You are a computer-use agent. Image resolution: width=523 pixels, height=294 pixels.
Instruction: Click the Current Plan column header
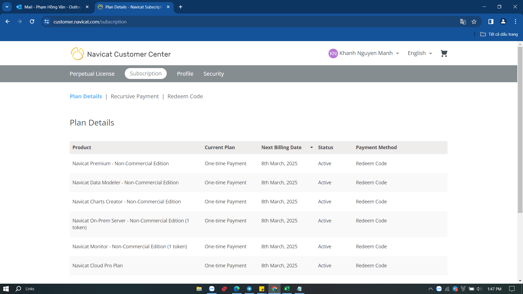(220, 148)
